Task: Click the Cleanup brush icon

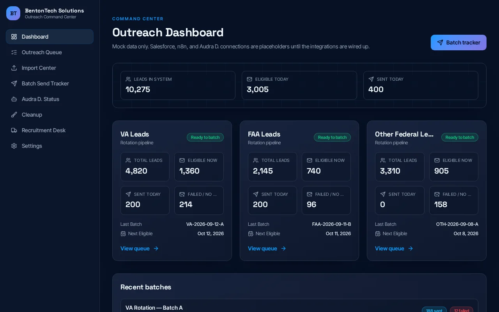Action: pyautogui.click(x=14, y=115)
